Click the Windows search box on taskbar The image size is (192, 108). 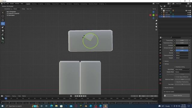coord(18,106)
